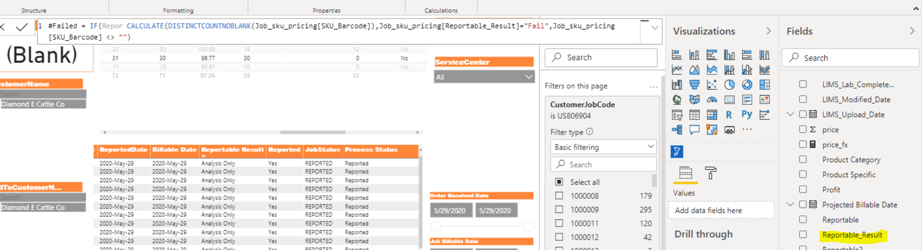This screenshot has width=922, height=250.
Task: Select the Q&A speech bubble visual
Action: tap(694, 130)
